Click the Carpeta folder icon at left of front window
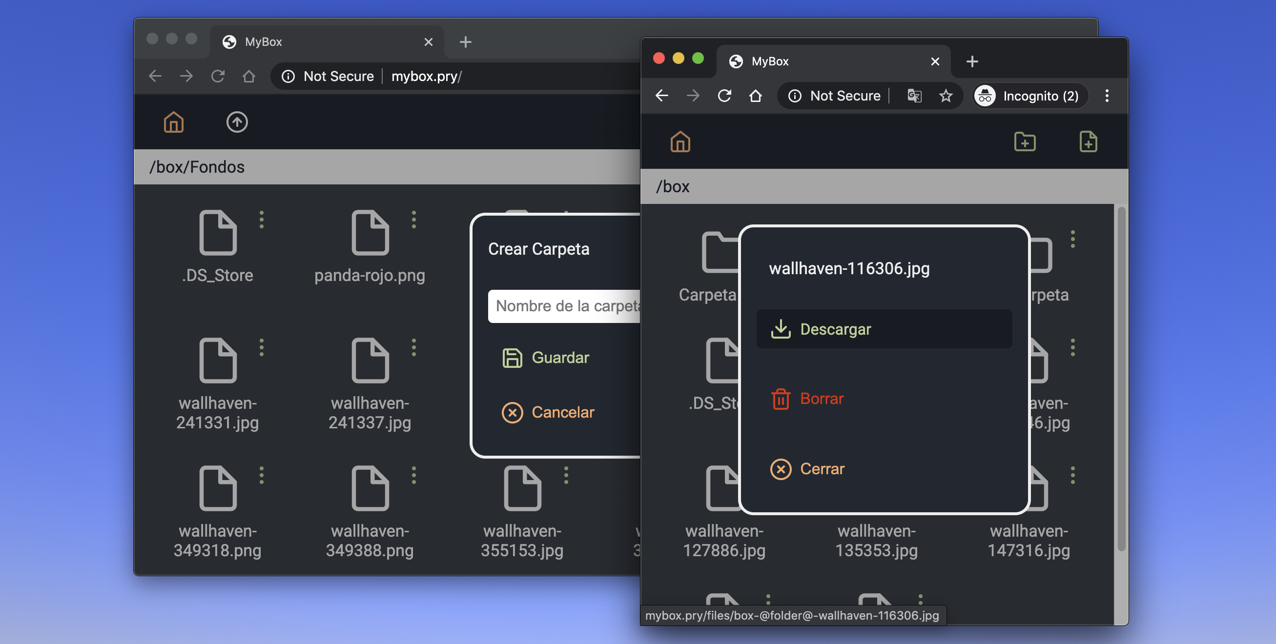This screenshot has height=644, width=1276. (x=720, y=251)
